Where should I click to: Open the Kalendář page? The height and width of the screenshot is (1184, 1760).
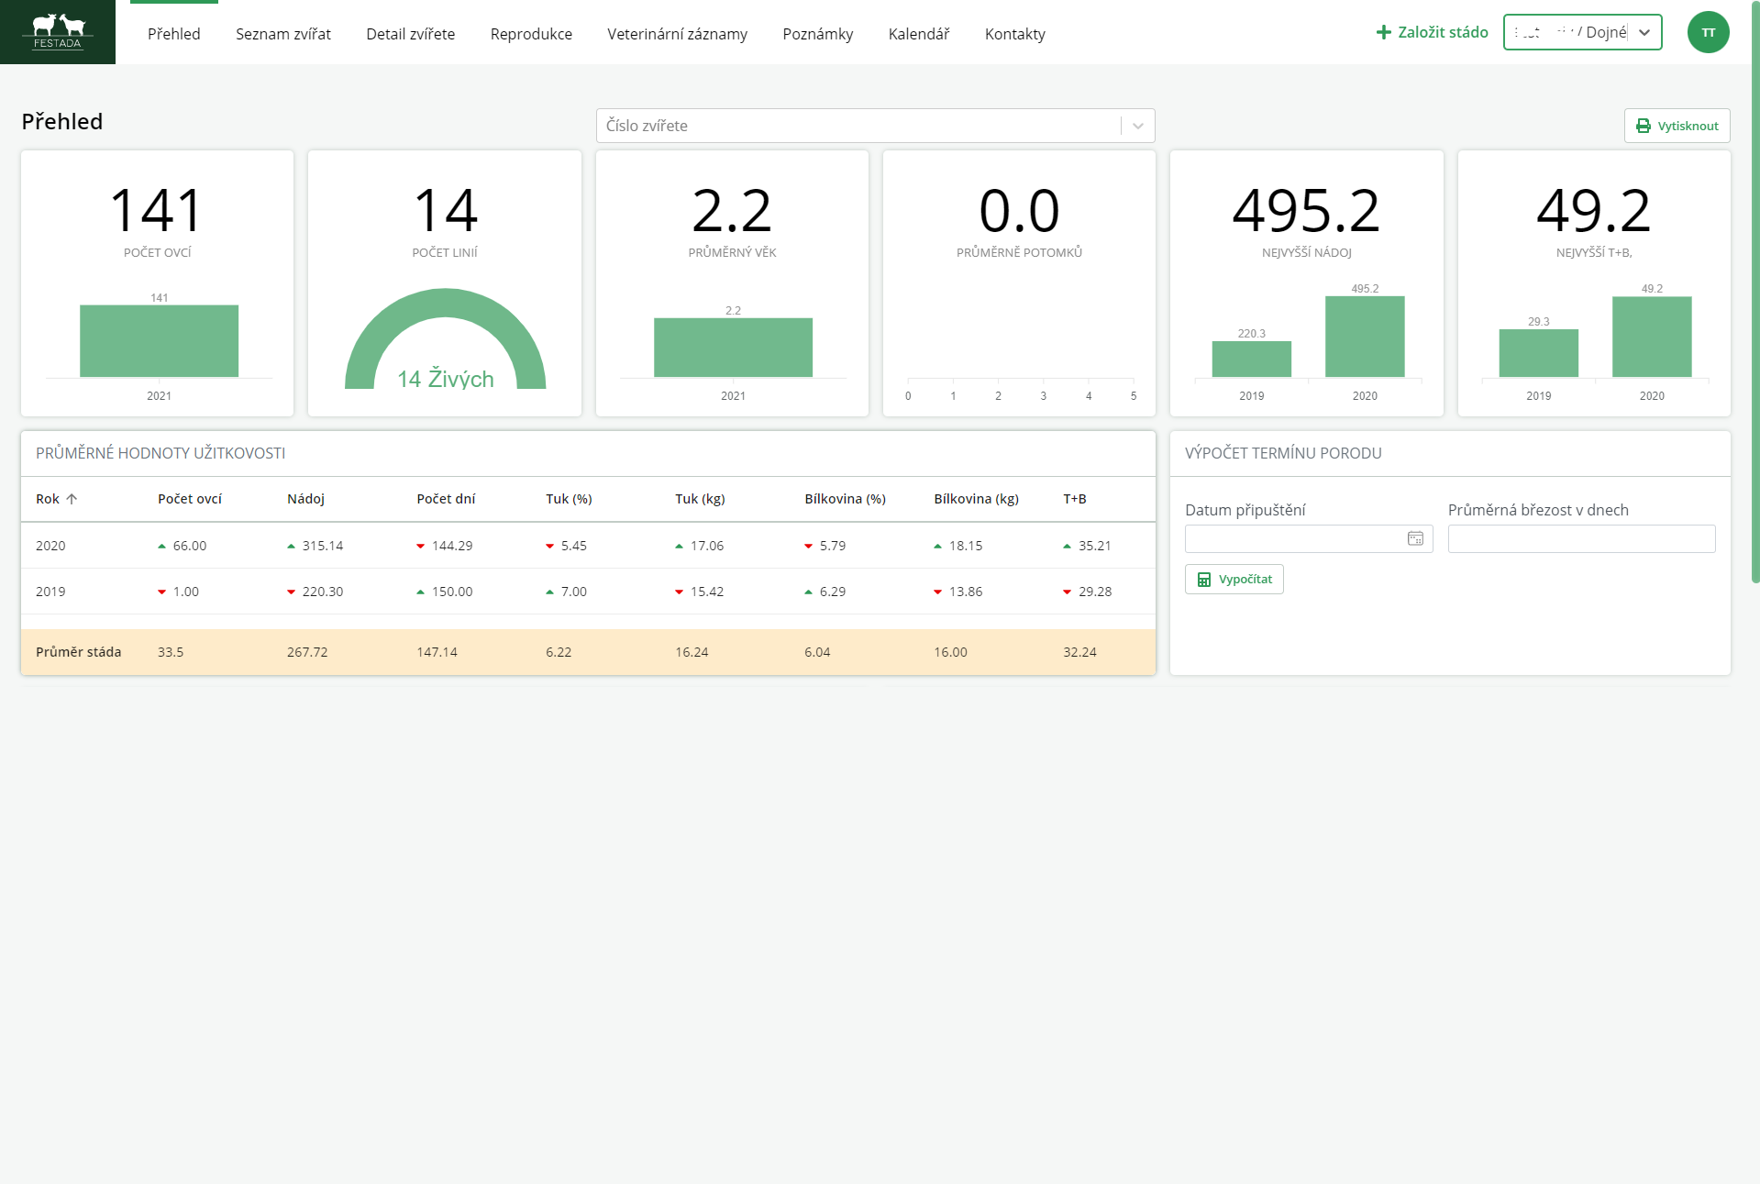click(918, 34)
